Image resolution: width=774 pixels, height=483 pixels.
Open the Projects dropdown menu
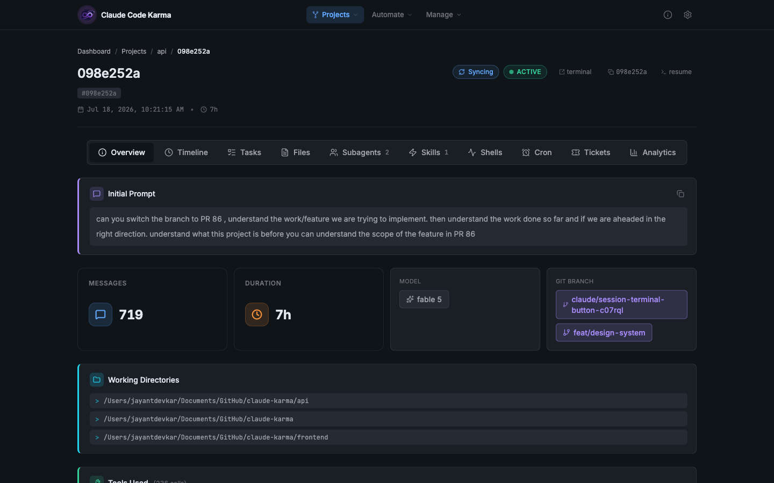tap(335, 15)
